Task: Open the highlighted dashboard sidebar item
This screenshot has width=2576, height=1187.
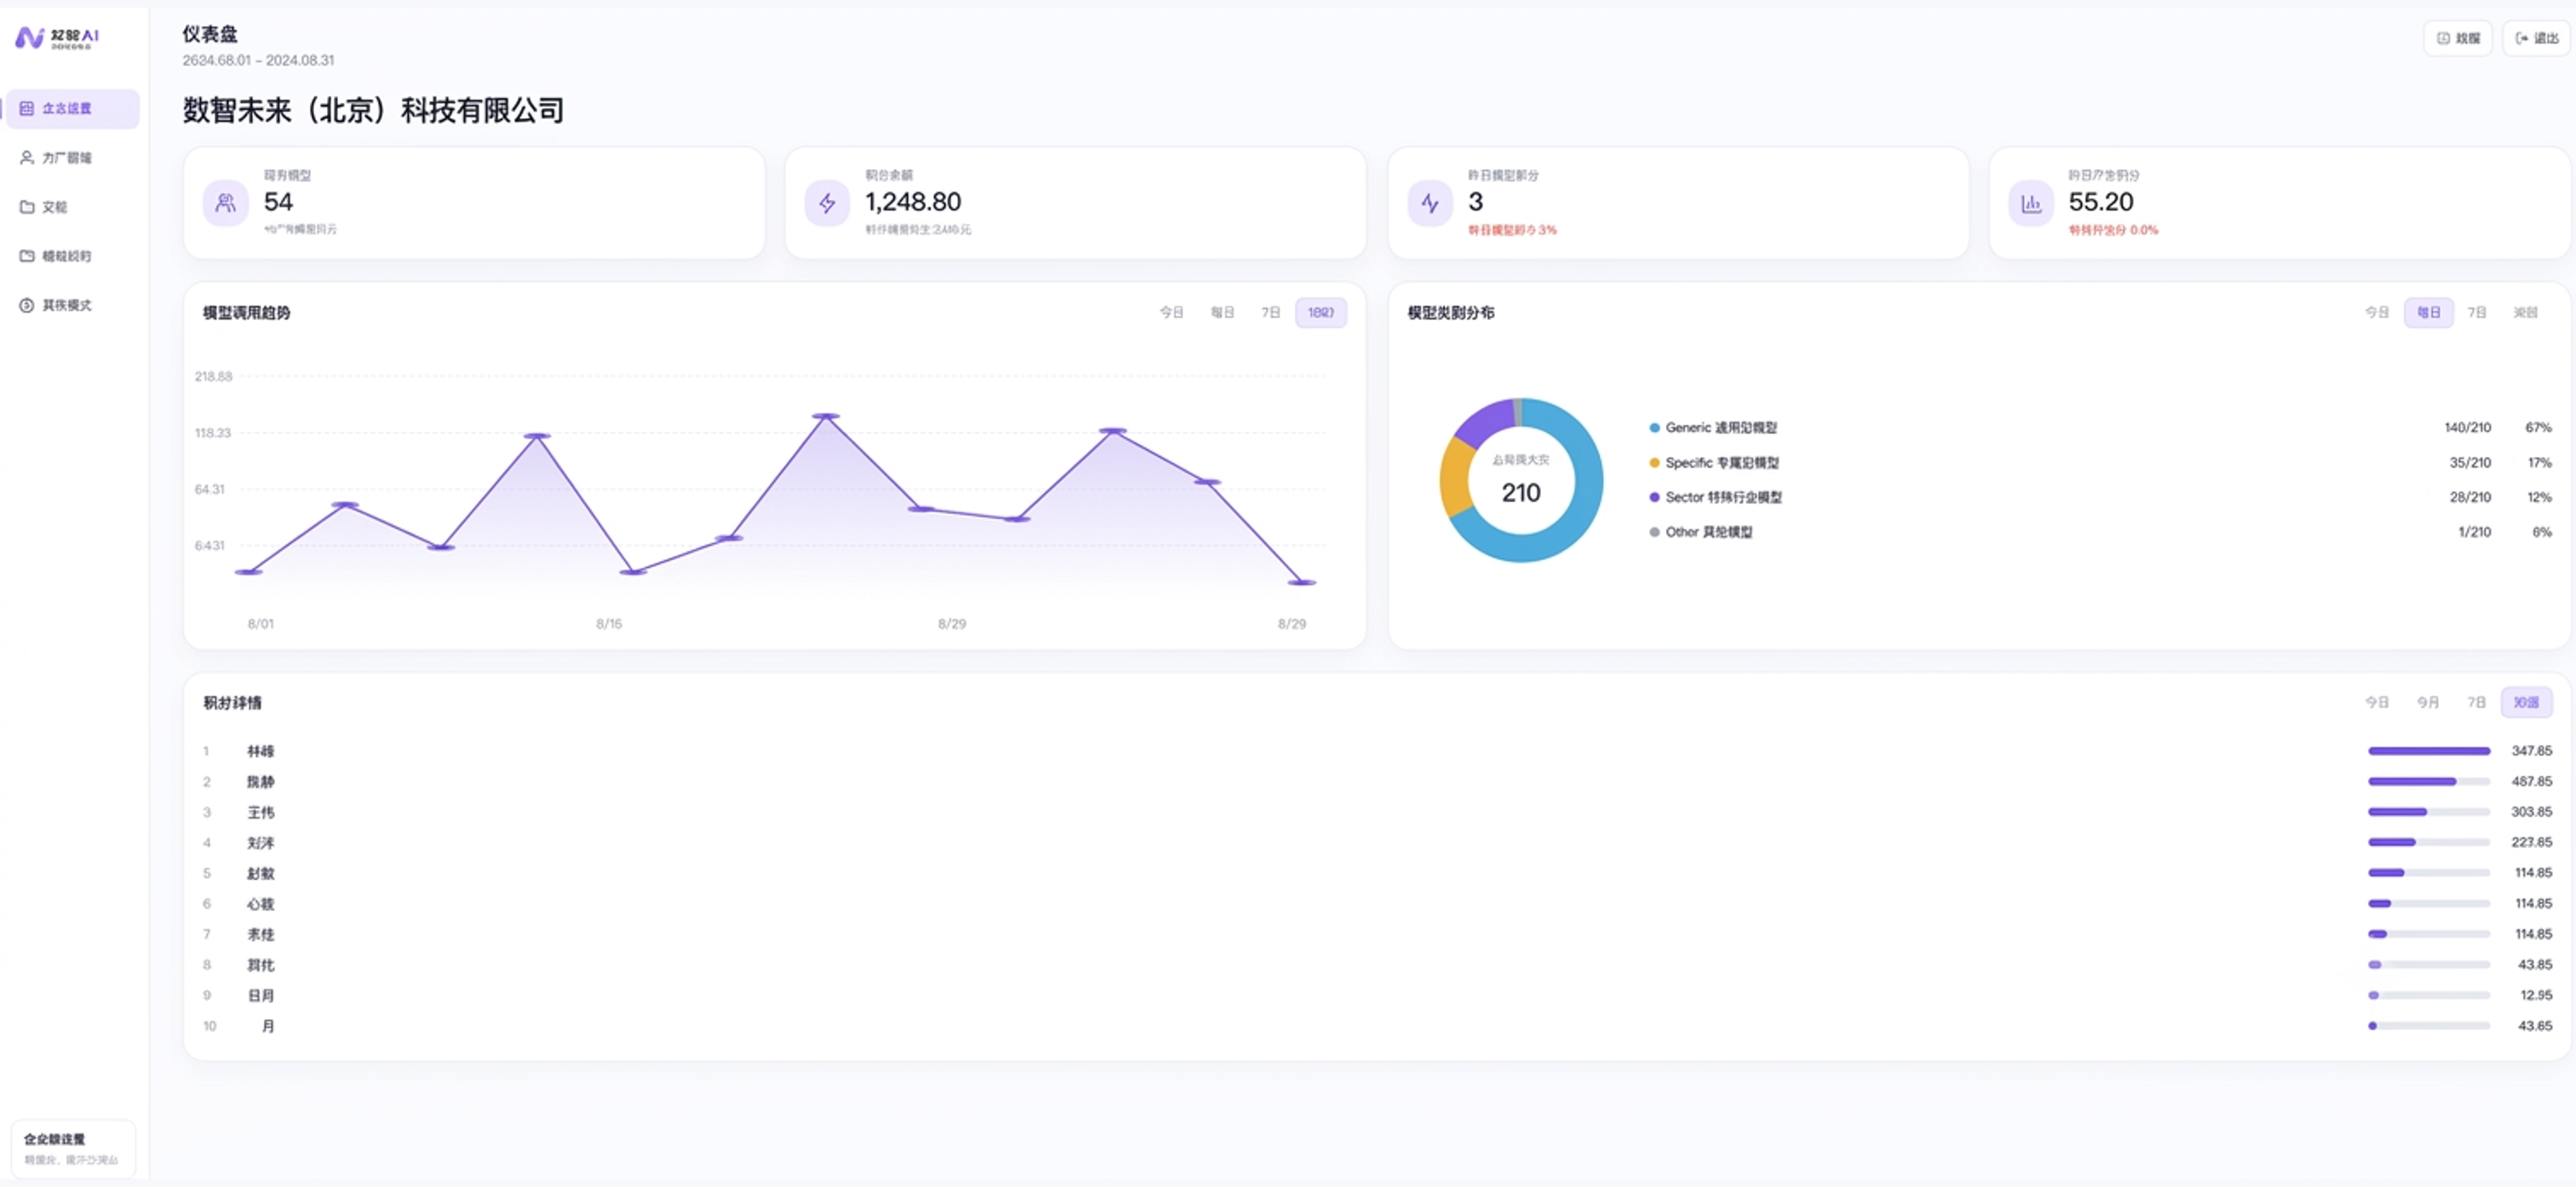Action: click(x=73, y=108)
